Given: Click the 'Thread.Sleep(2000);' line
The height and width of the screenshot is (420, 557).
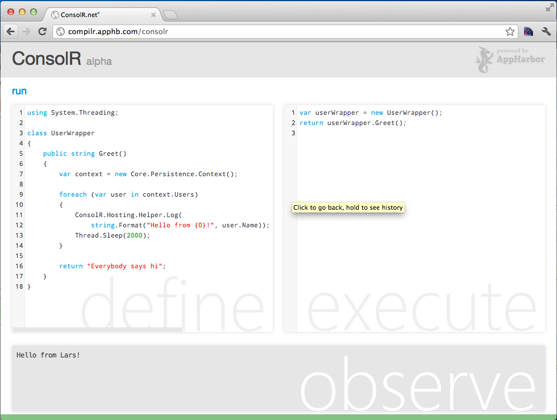Looking at the screenshot, I should [113, 236].
